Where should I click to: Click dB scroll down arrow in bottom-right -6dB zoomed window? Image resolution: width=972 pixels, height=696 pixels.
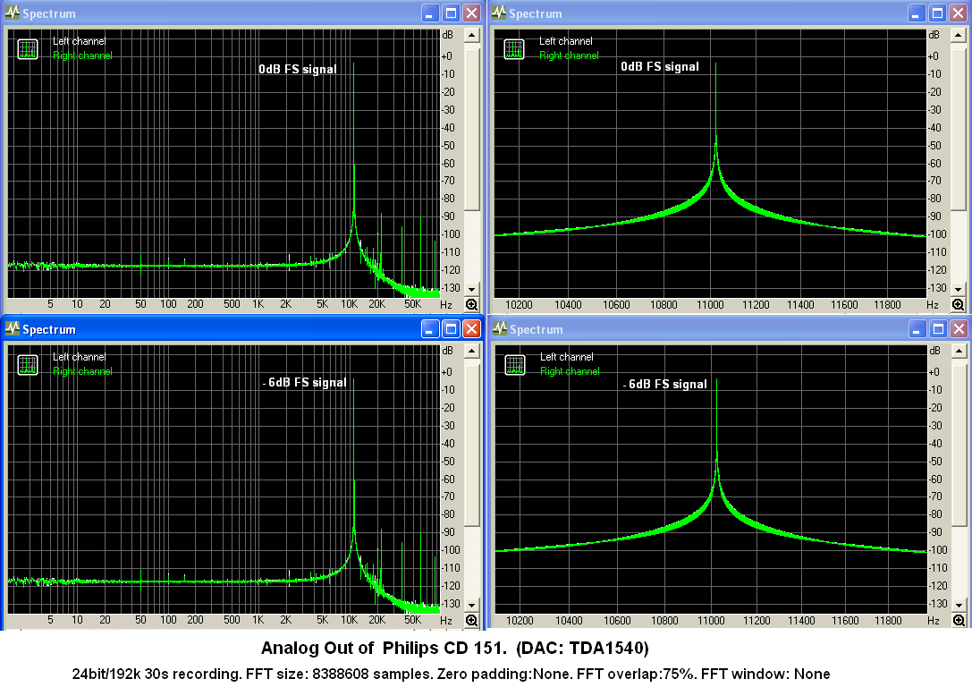[x=959, y=605]
